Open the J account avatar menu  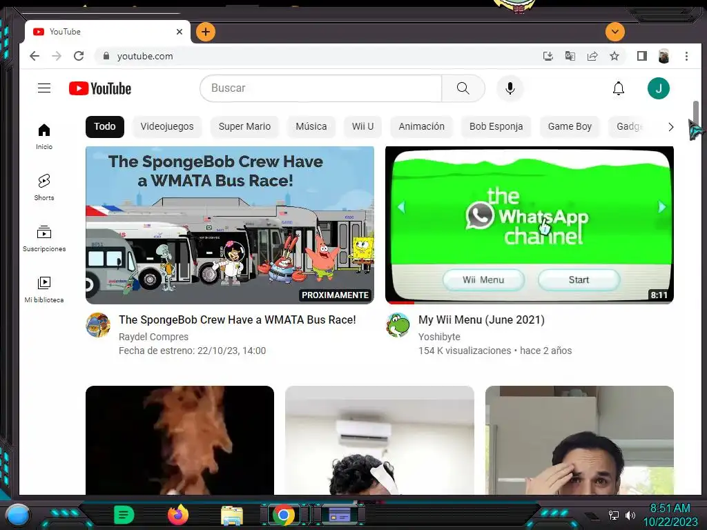click(658, 88)
